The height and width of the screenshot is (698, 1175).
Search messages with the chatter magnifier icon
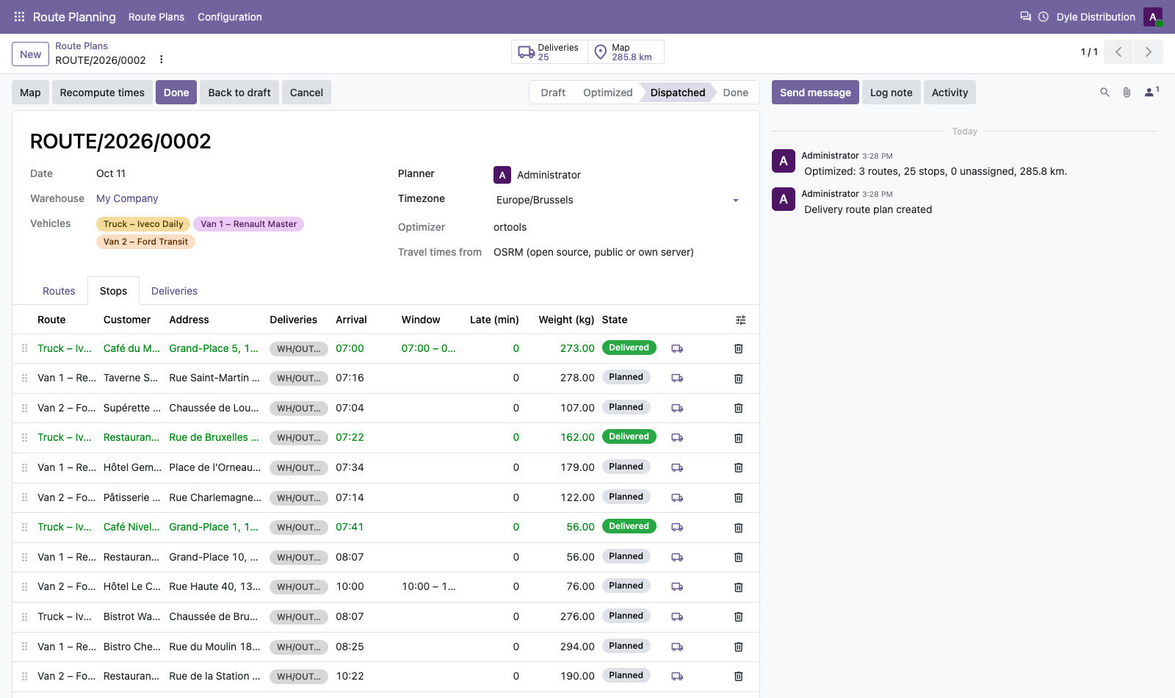pyautogui.click(x=1104, y=93)
